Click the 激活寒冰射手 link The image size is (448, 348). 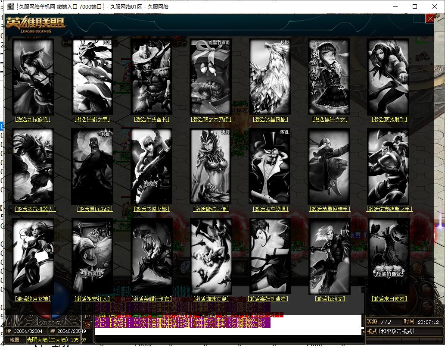pos(389,119)
